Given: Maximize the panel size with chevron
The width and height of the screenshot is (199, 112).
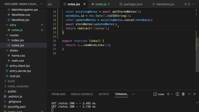Looking at the screenshot, I should pyautogui.click(x=189, y=94).
